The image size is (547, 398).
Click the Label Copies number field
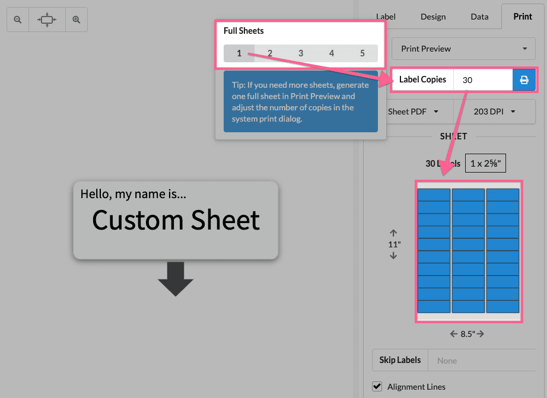click(x=482, y=80)
